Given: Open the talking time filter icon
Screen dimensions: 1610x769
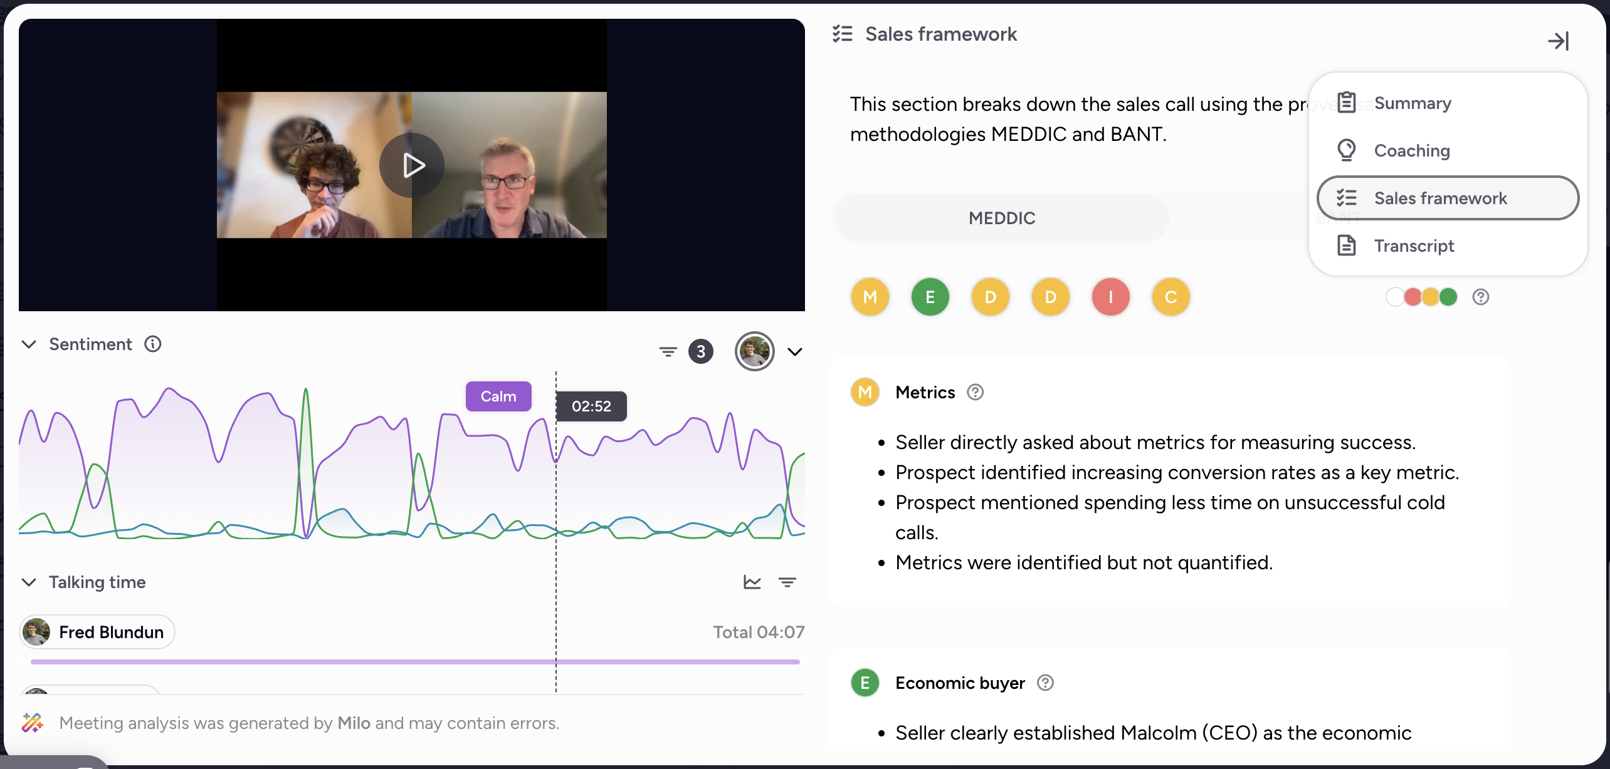Looking at the screenshot, I should pyautogui.click(x=787, y=582).
